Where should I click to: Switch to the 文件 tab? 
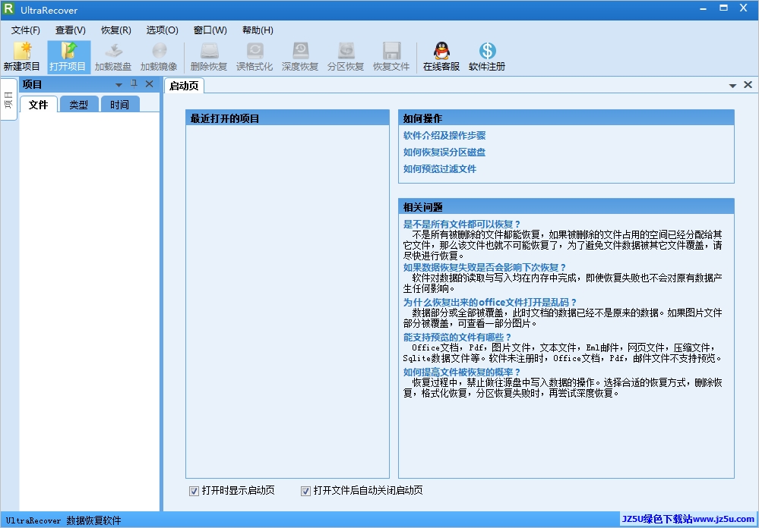[38, 105]
